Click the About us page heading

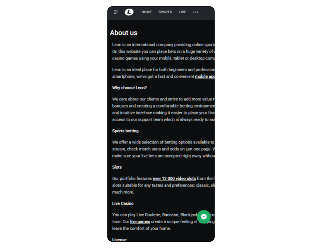tap(123, 33)
